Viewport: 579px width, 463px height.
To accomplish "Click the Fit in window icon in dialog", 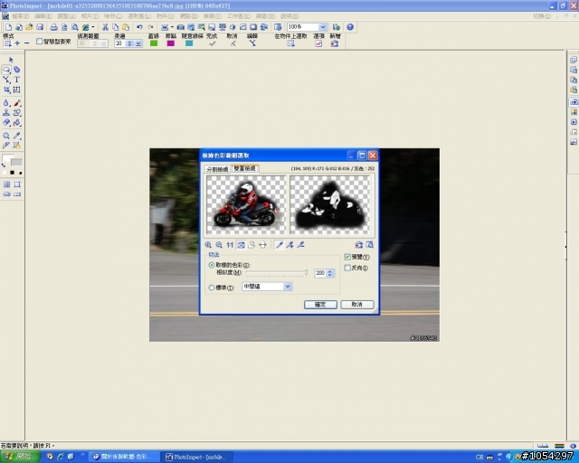I will [241, 245].
